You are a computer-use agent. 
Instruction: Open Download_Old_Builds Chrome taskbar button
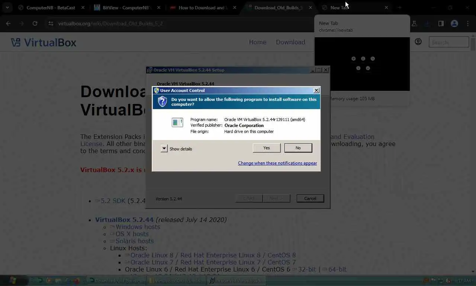(x=116, y=281)
